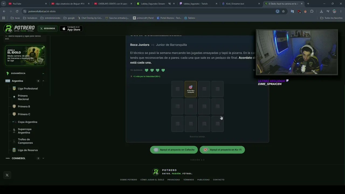
Task: Click the screen-cast icon in the address bar
Action: click(x=278, y=11)
